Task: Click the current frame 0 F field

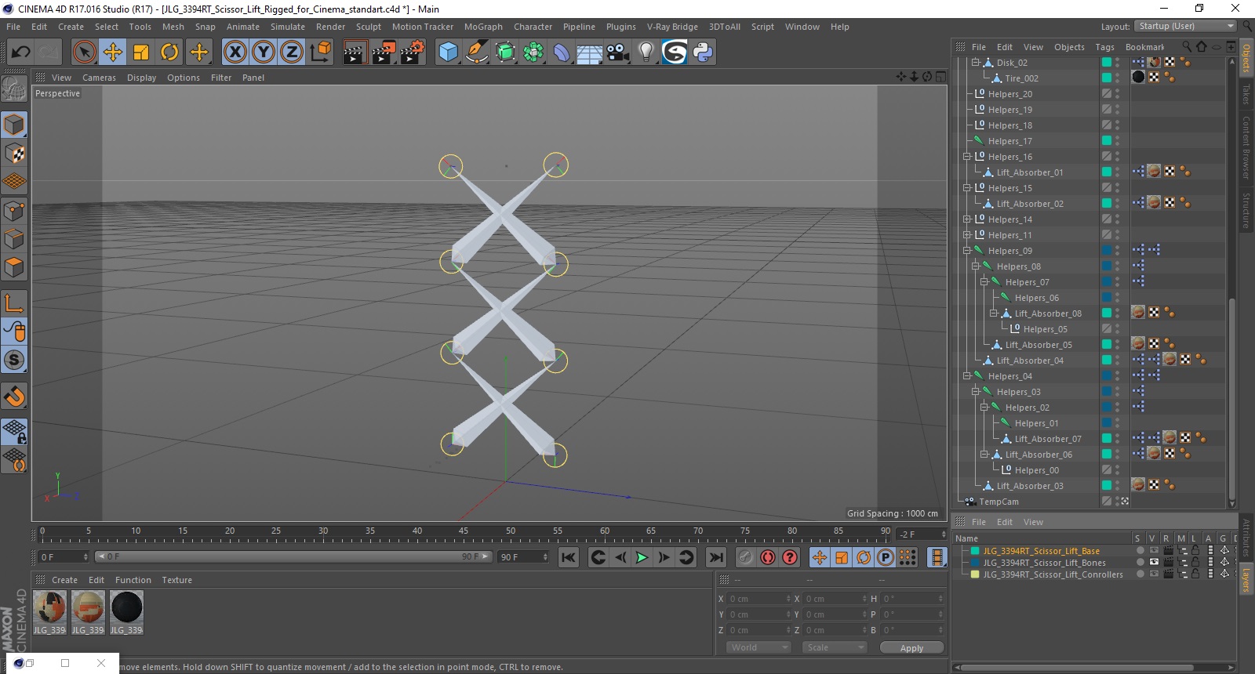Action: (64, 556)
